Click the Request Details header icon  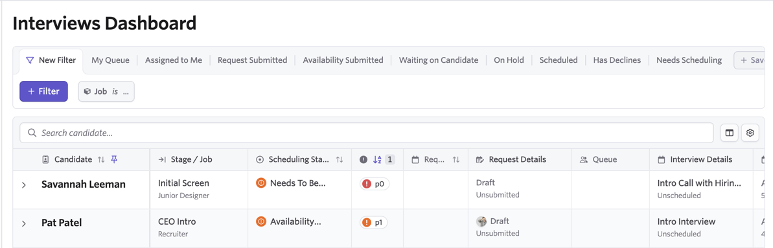click(x=479, y=159)
